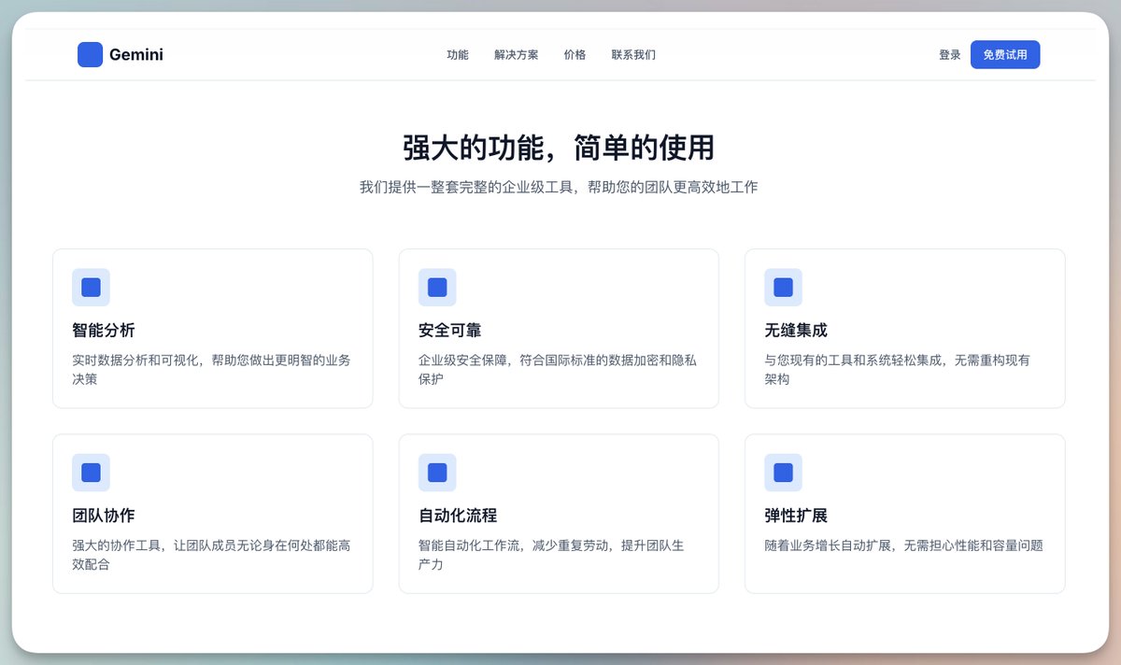Click the icon on the 弹性扩展 card

tap(783, 473)
